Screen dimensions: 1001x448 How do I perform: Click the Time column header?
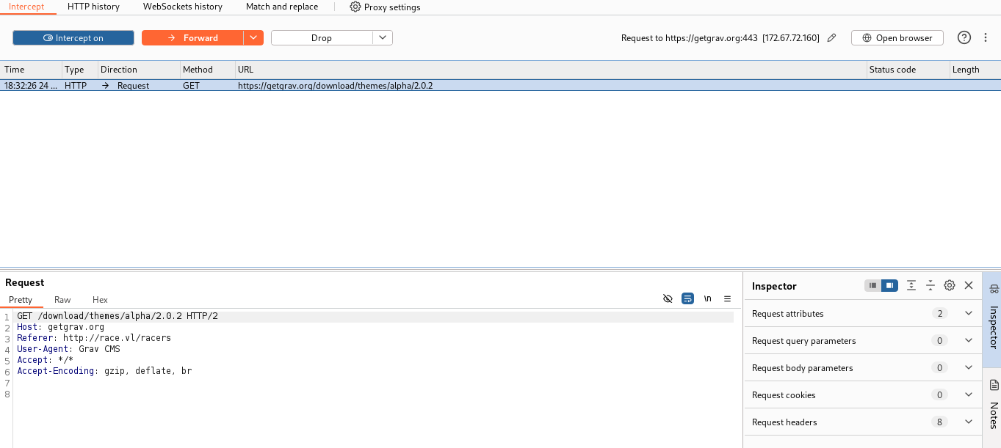pyautogui.click(x=31, y=70)
